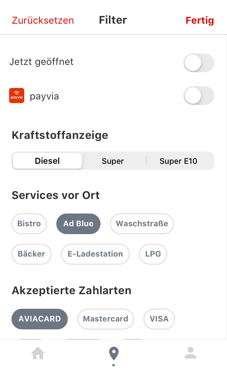Toggle the Bäcker service chip
The height and width of the screenshot is (370, 227).
pyautogui.click(x=31, y=254)
